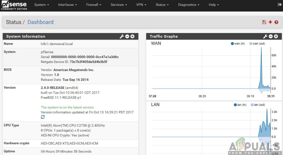Viewport: 283px width, 155px height.
Task: Open the dashboard help icon
Action: click(276, 22)
